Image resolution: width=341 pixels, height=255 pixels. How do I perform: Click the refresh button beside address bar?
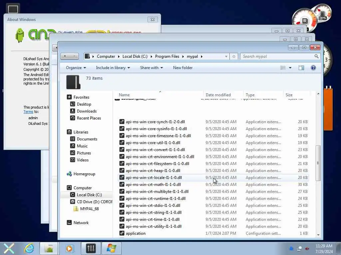pyautogui.click(x=234, y=56)
